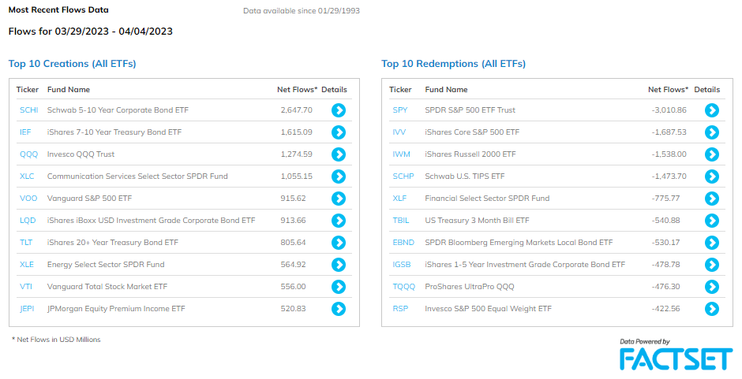Select Vanguard Total Stock Market ETF name
742x379 pixels.
pyautogui.click(x=107, y=286)
